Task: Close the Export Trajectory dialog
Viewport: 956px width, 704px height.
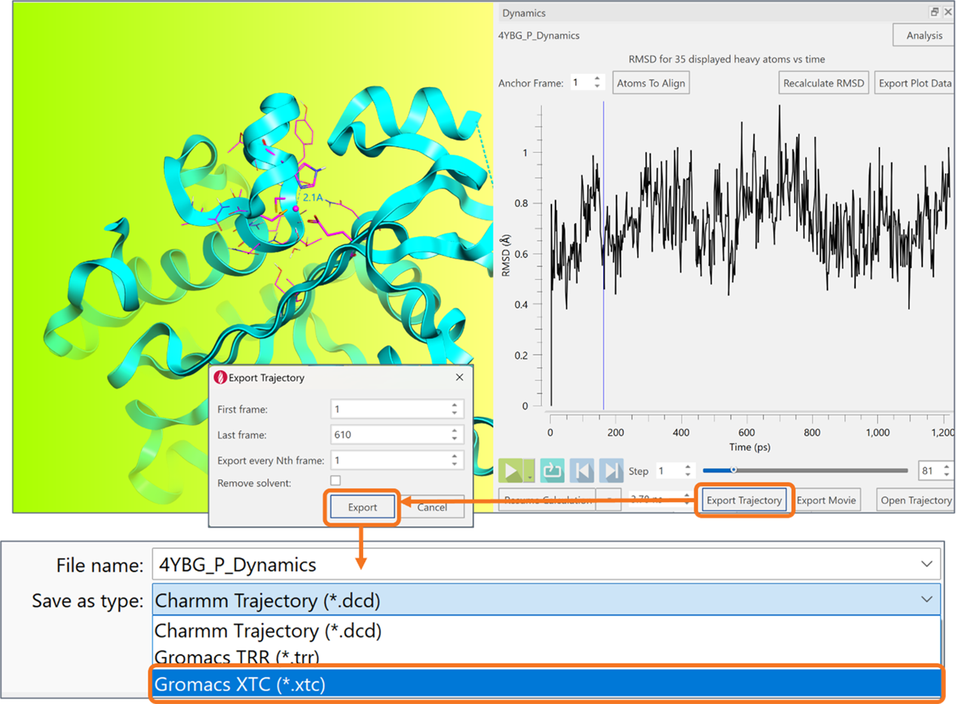Action: [x=459, y=377]
